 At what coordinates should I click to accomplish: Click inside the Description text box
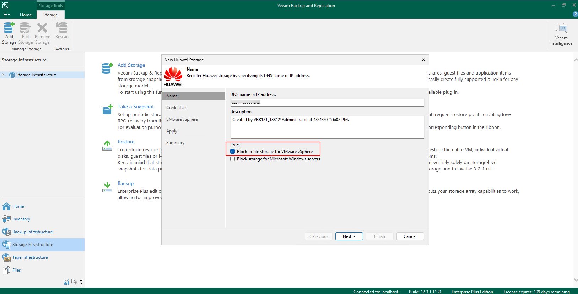coord(327,127)
